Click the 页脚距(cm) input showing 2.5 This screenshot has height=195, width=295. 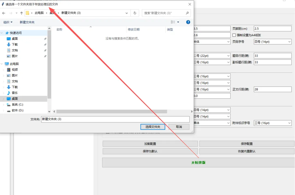pos(272,29)
